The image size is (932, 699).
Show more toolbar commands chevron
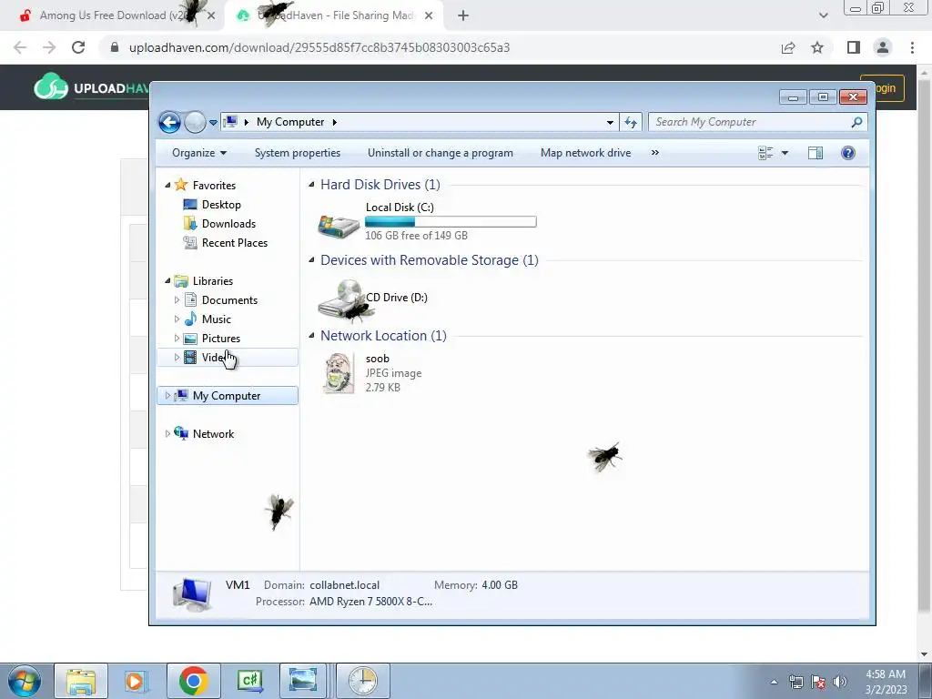tap(655, 153)
